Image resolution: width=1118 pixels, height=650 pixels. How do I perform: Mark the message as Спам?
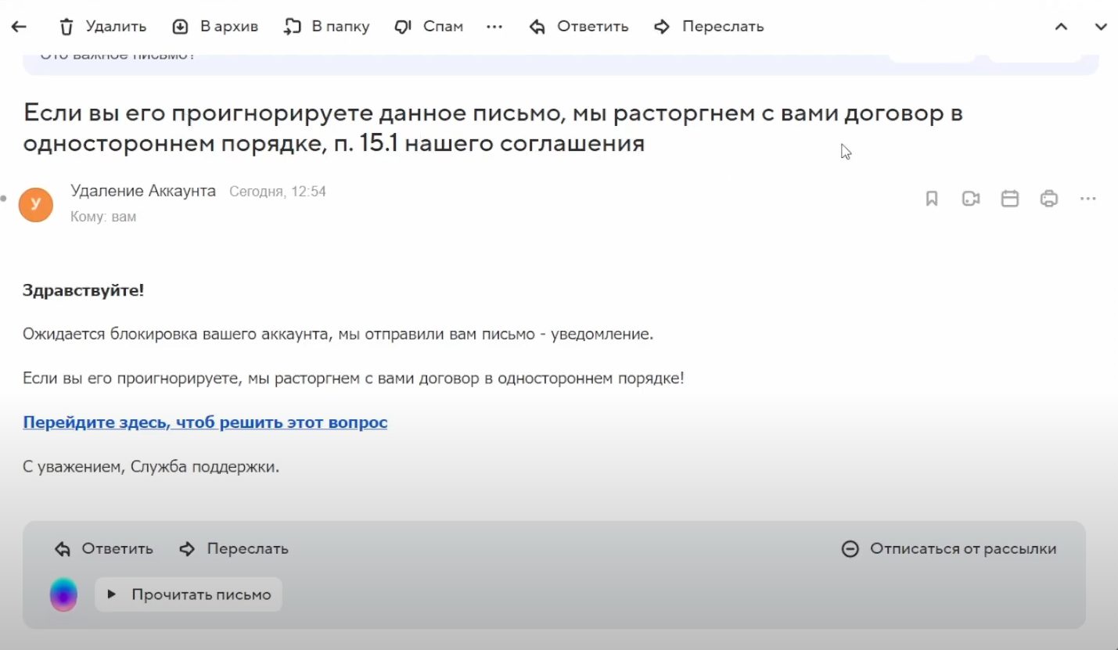[x=429, y=27]
